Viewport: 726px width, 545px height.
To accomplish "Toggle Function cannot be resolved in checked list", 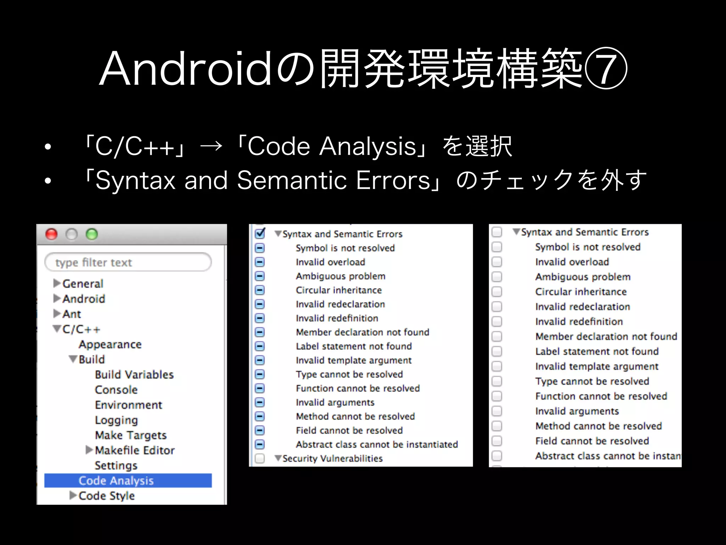I will click(260, 388).
